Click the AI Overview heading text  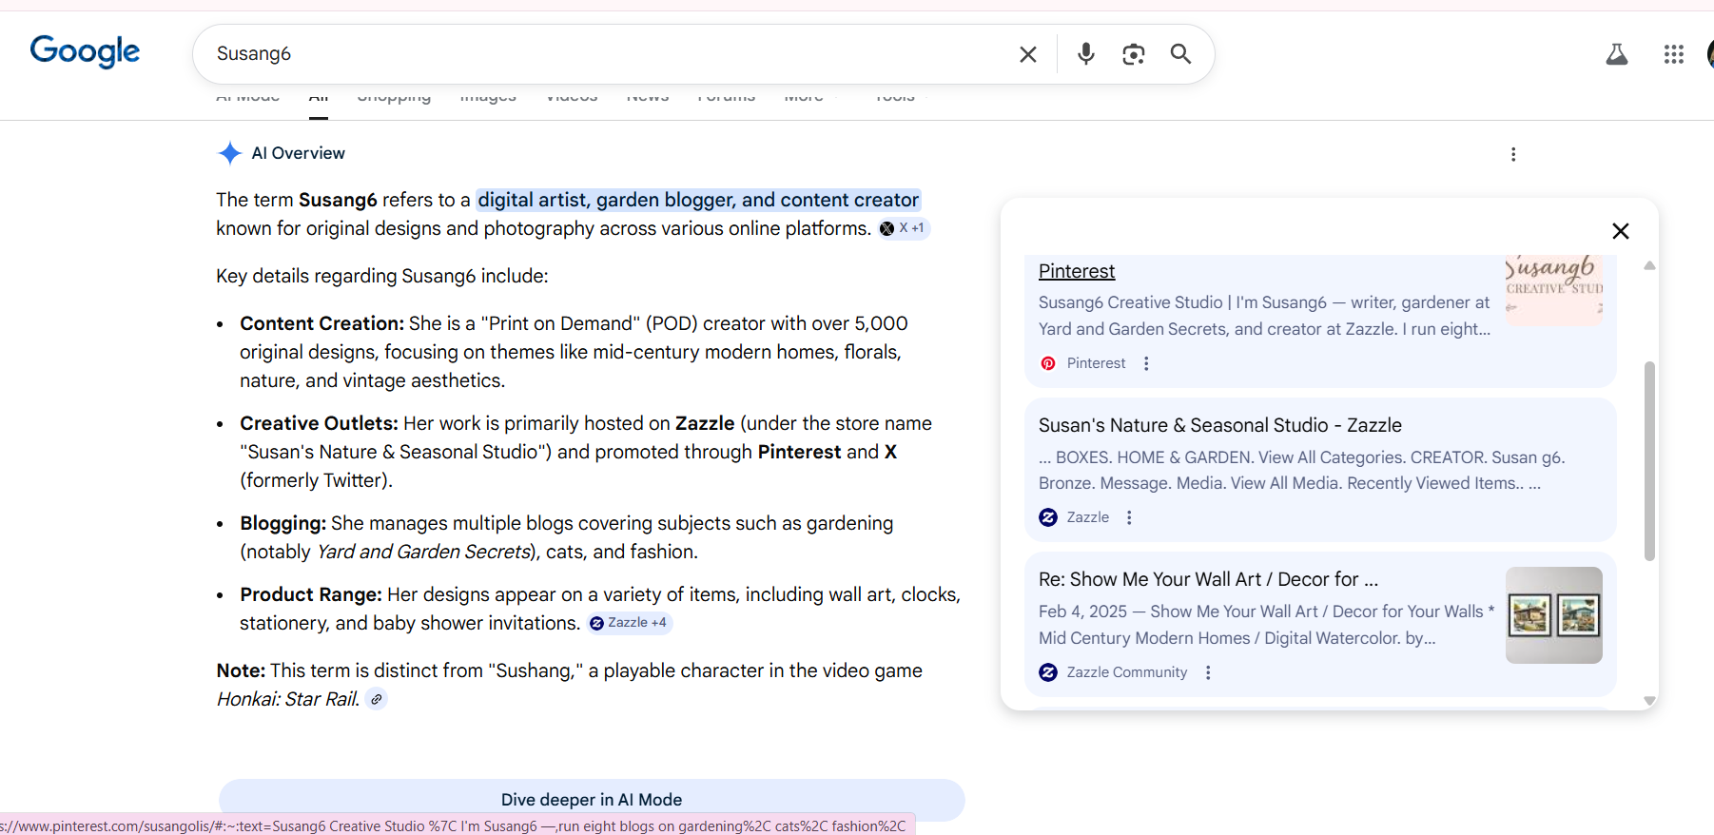[298, 153]
